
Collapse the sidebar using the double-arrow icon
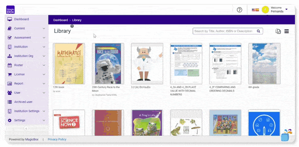tap(26, 128)
